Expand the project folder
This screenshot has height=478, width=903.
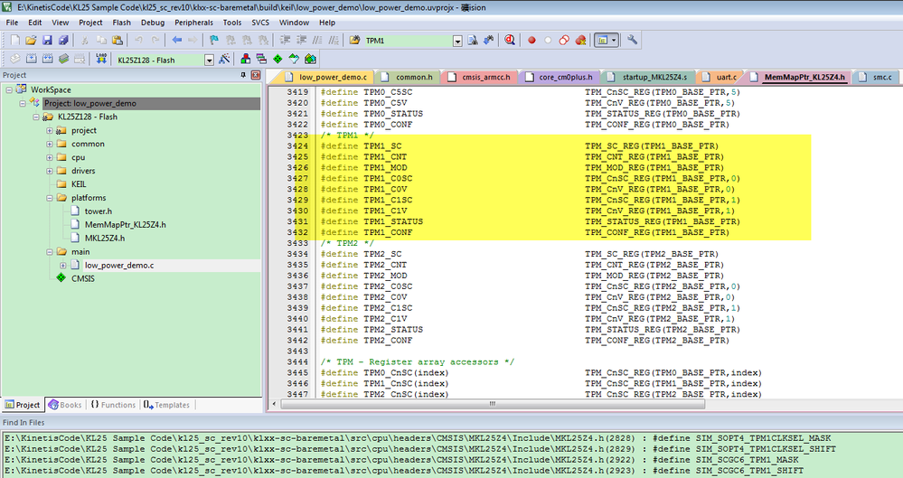point(50,131)
